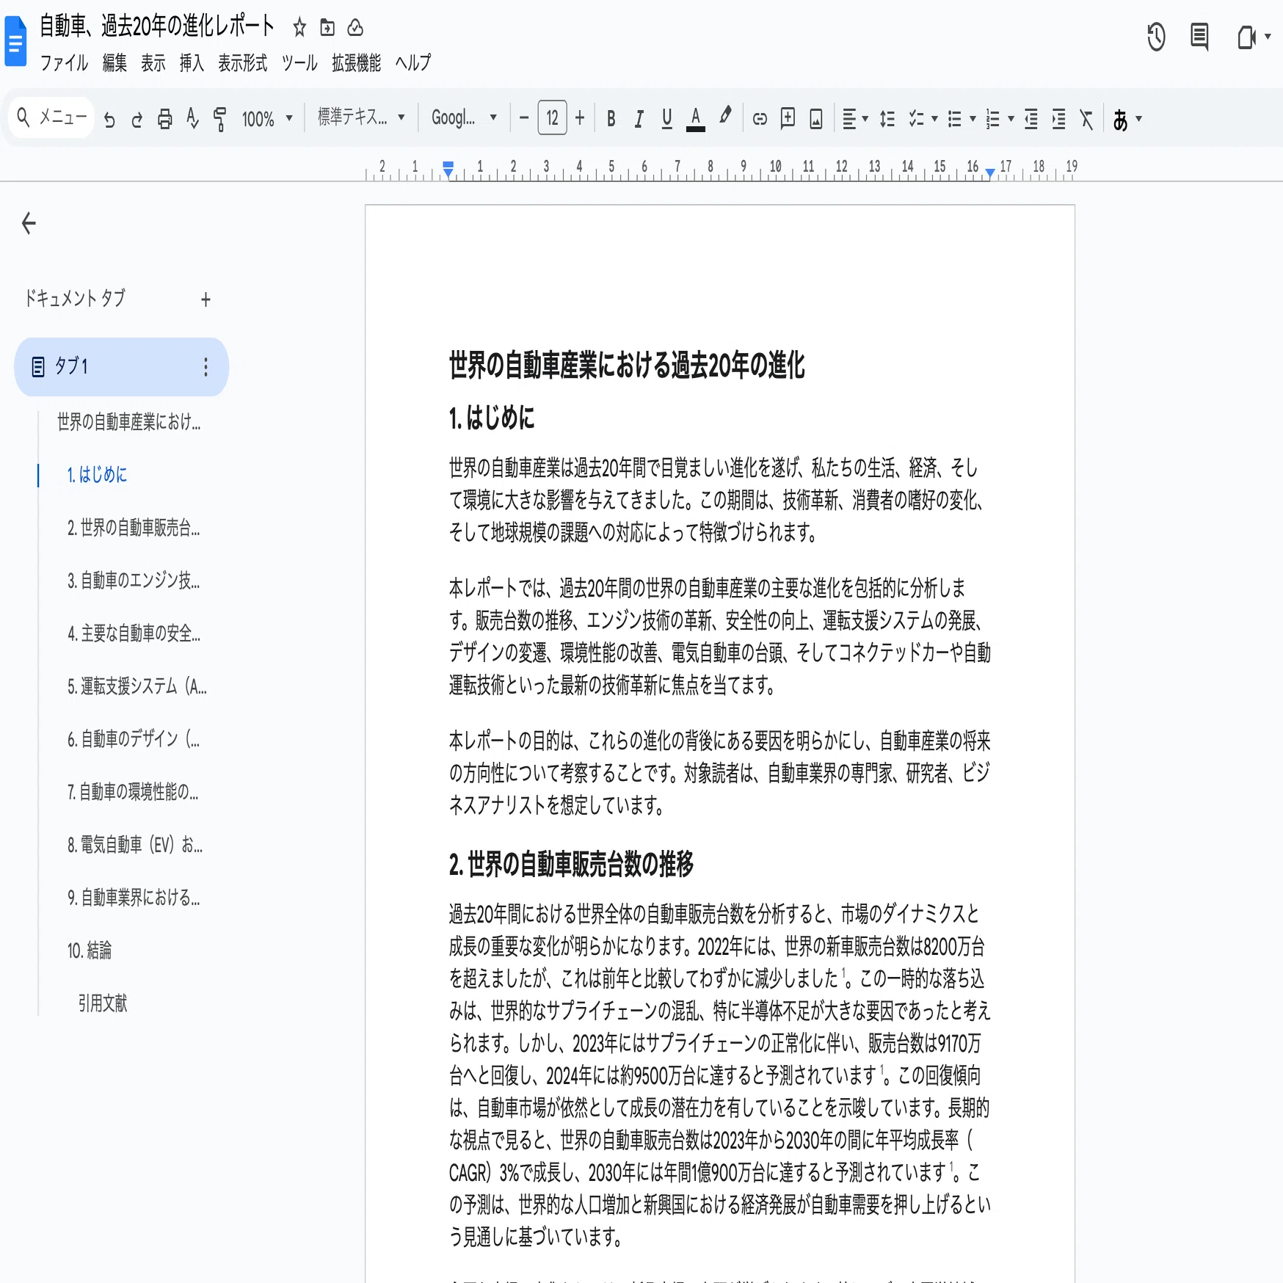The height and width of the screenshot is (1283, 1283).
Task: Click heading 2. 世界の自動車販売台数の推移
Action: (x=571, y=864)
